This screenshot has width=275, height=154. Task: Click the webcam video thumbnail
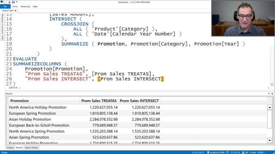pyautogui.click(x=243, y=18)
